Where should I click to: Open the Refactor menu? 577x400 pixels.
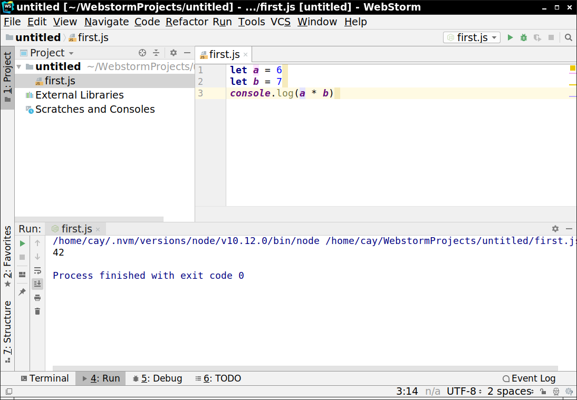(187, 22)
